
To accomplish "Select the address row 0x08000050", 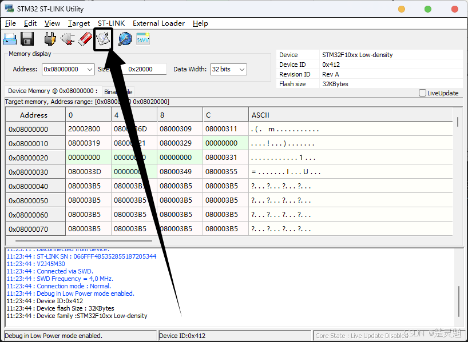I will [35, 200].
